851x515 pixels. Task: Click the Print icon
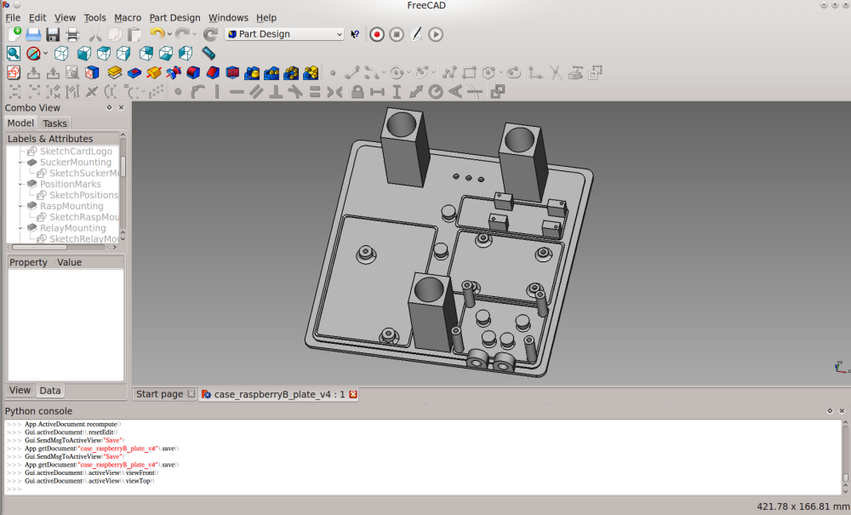(x=72, y=34)
